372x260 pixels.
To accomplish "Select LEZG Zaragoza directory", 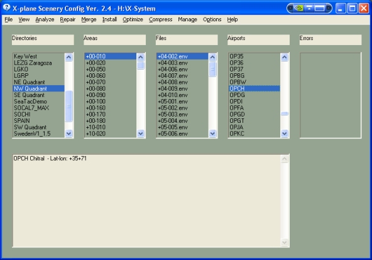I will [x=38, y=63].
